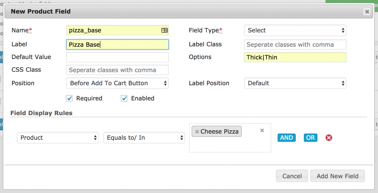
Task: Open the Equals to/ In operator dropdown
Action: (144, 138)
